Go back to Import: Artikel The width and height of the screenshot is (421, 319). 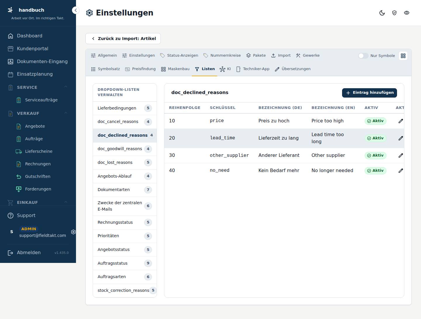point(123,39)
